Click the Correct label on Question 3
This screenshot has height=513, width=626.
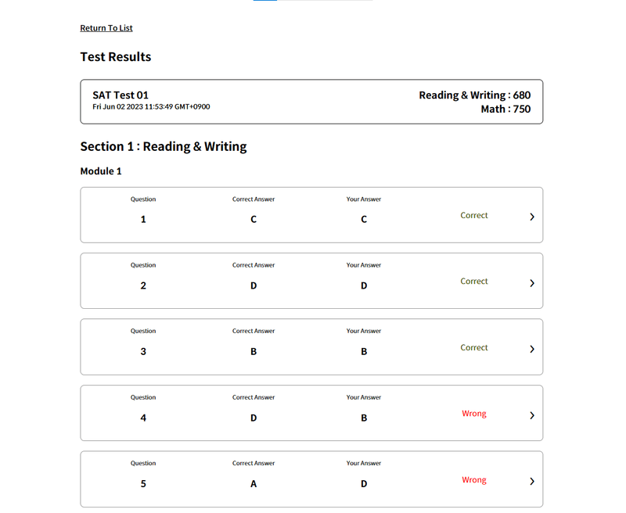click(x=473, y=348)
